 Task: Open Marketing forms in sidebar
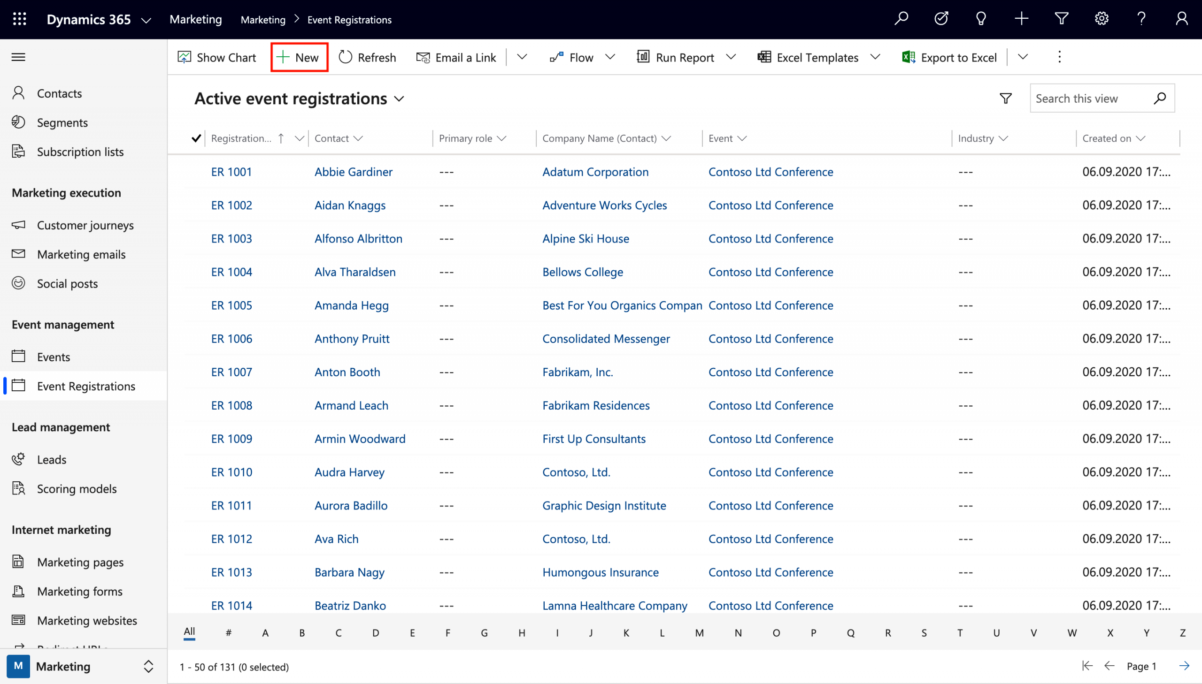click(83, 591)
